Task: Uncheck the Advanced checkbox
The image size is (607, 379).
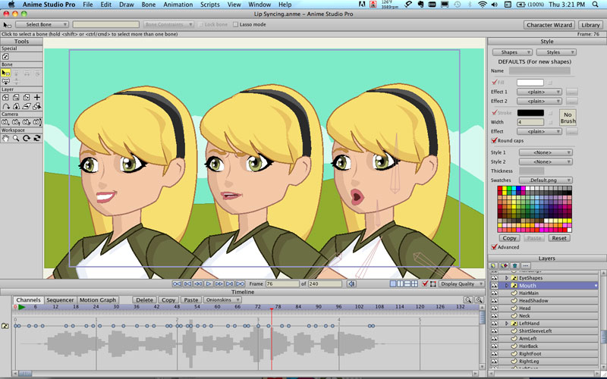Action: (495, 246)
